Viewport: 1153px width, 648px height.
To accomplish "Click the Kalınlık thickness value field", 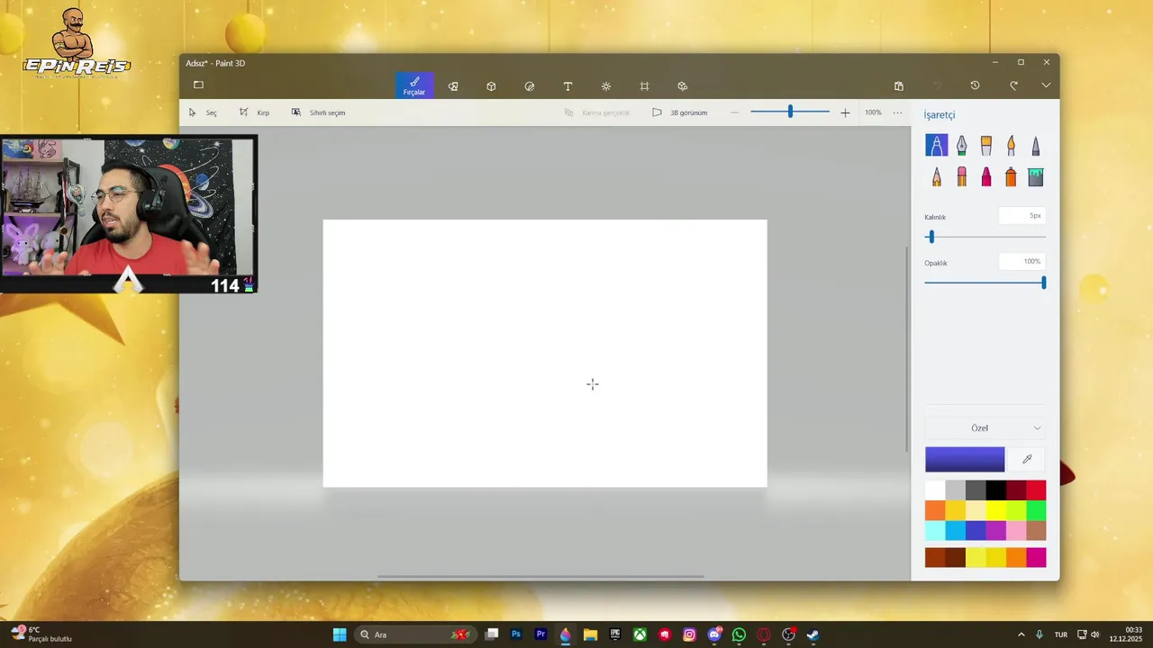I will tap(1021, 216).
